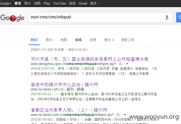The image size is (181, 124).
Task: Open 搜索工具 search tools
Action: (128, 40)
